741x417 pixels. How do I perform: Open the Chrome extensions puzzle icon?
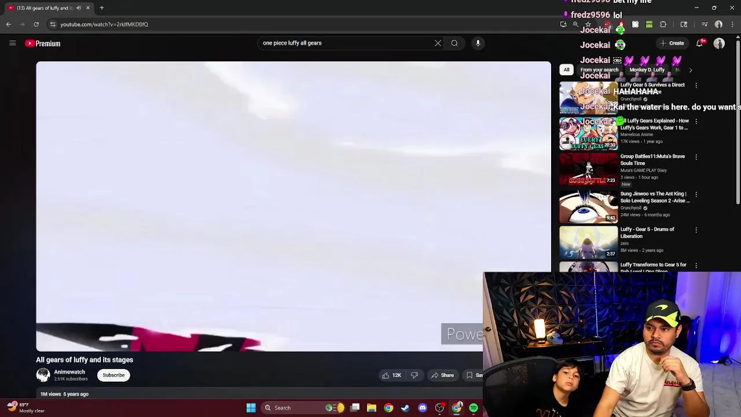663,24
